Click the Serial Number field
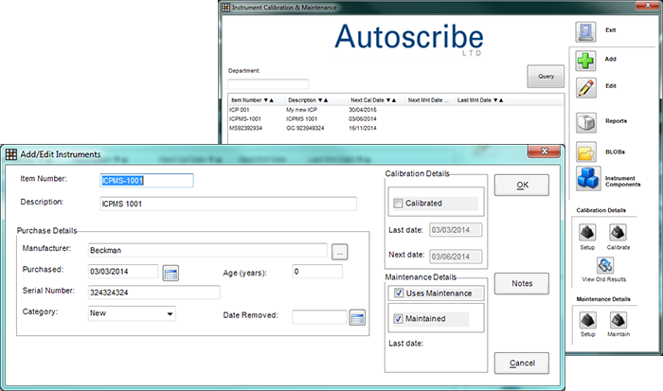The image size is (663, 391). [153, 293]
